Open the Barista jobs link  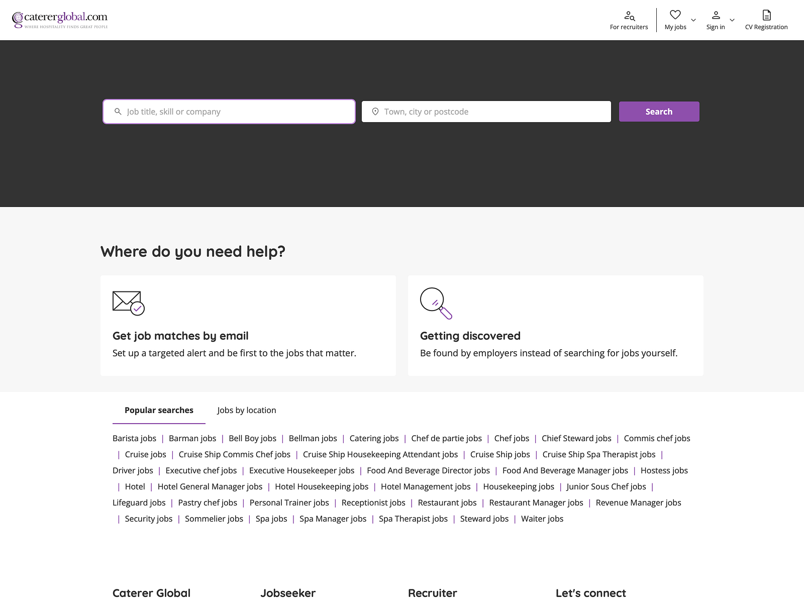[134, 438]
